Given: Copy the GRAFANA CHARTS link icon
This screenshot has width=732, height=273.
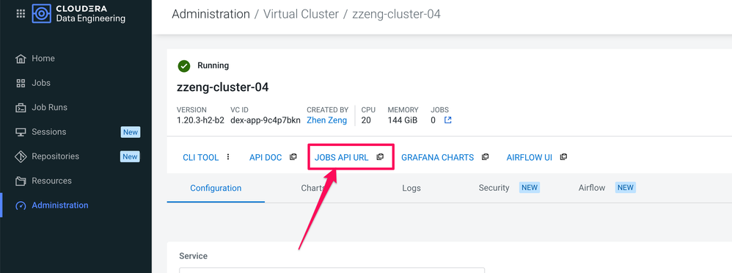Looking at the screenshot, I should (x=485, y=157).
